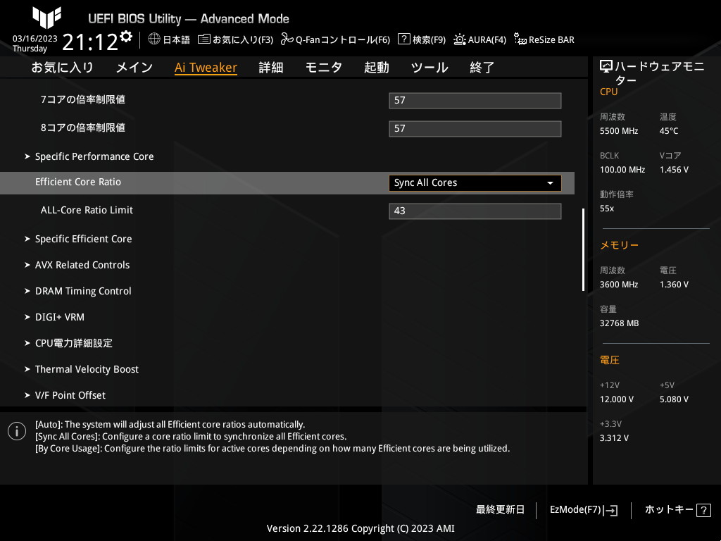Click the info icon beside help text
721x541 pixels.
17,431
